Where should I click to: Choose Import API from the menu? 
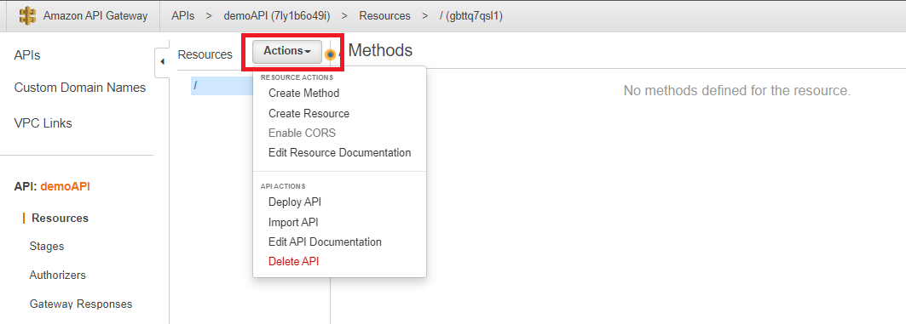tap(293, 223)
